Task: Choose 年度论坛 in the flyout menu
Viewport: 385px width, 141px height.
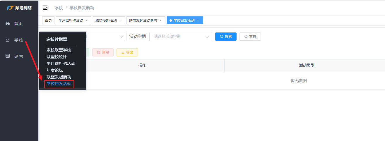Action: pos(55,70)
